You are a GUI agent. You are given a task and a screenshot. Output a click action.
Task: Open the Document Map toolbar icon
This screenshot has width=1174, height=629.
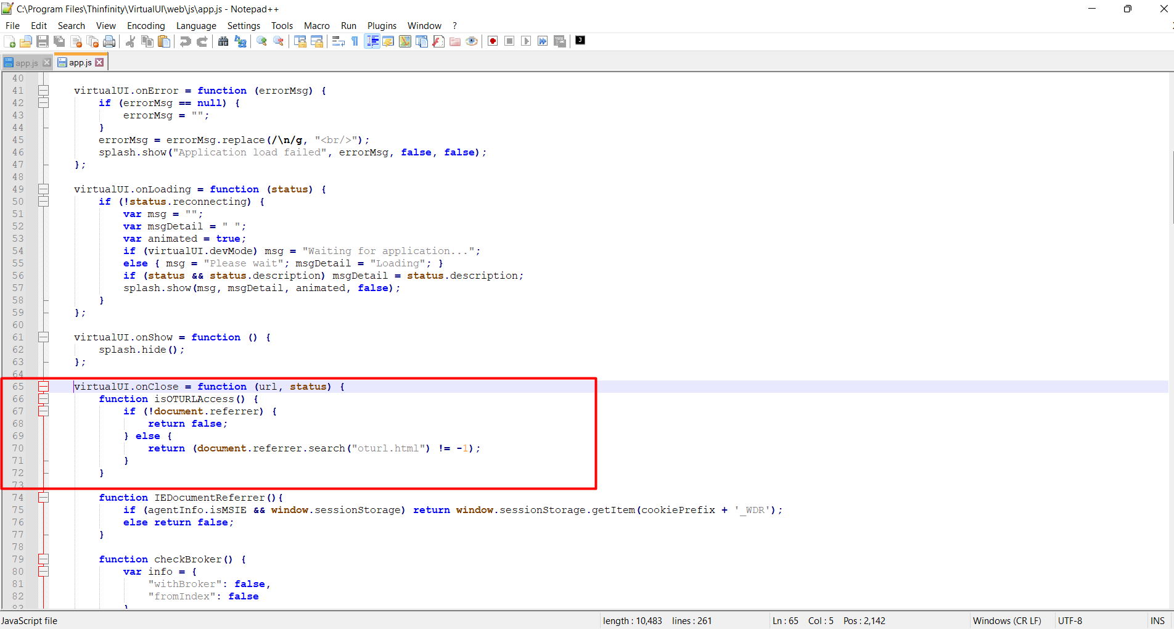point(405,41)
